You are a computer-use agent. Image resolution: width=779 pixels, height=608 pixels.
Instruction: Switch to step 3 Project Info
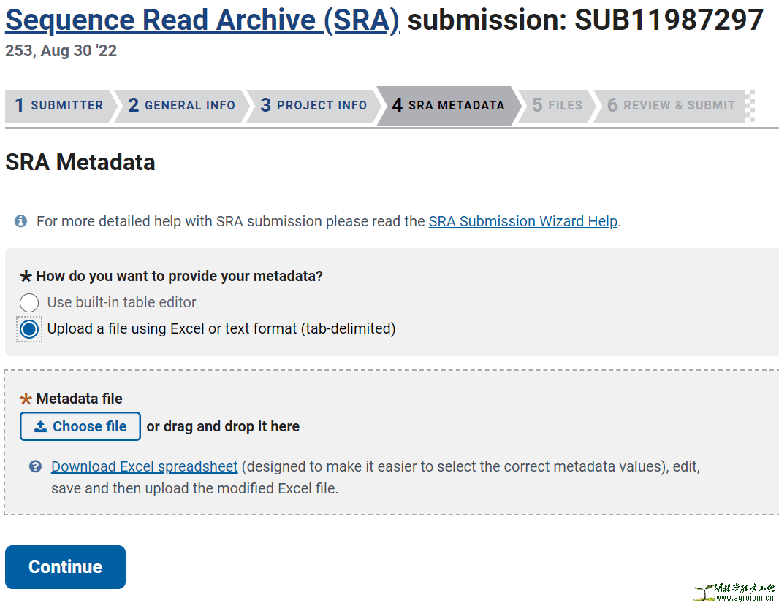[x=313, y=105]
